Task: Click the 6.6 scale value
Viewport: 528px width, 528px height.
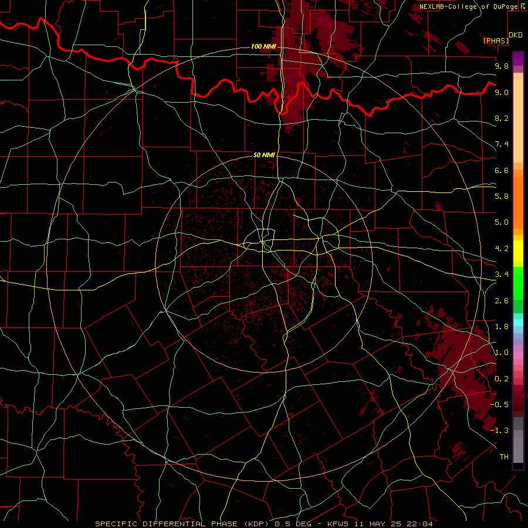Action: (502, 170)
